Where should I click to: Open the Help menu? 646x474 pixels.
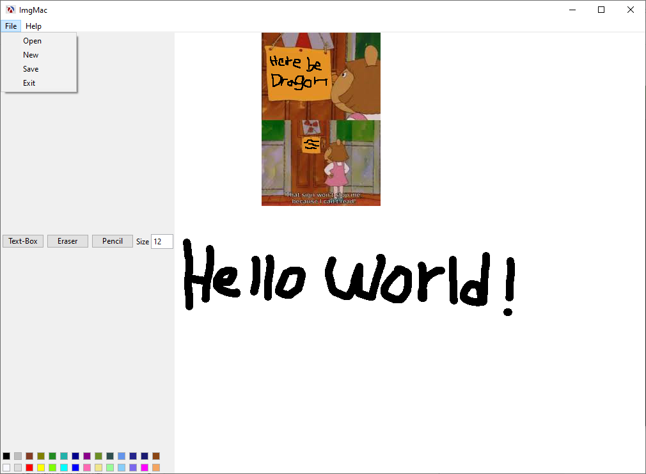point(33,26)
